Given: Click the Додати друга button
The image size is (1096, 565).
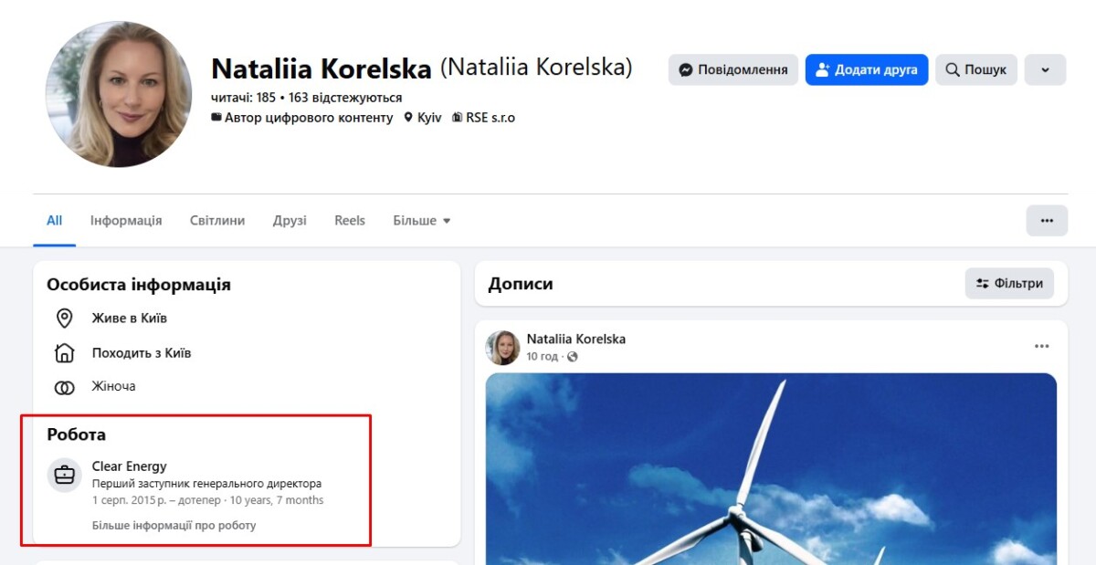Looking at the screenshot, I should click(x=866, y=70).
